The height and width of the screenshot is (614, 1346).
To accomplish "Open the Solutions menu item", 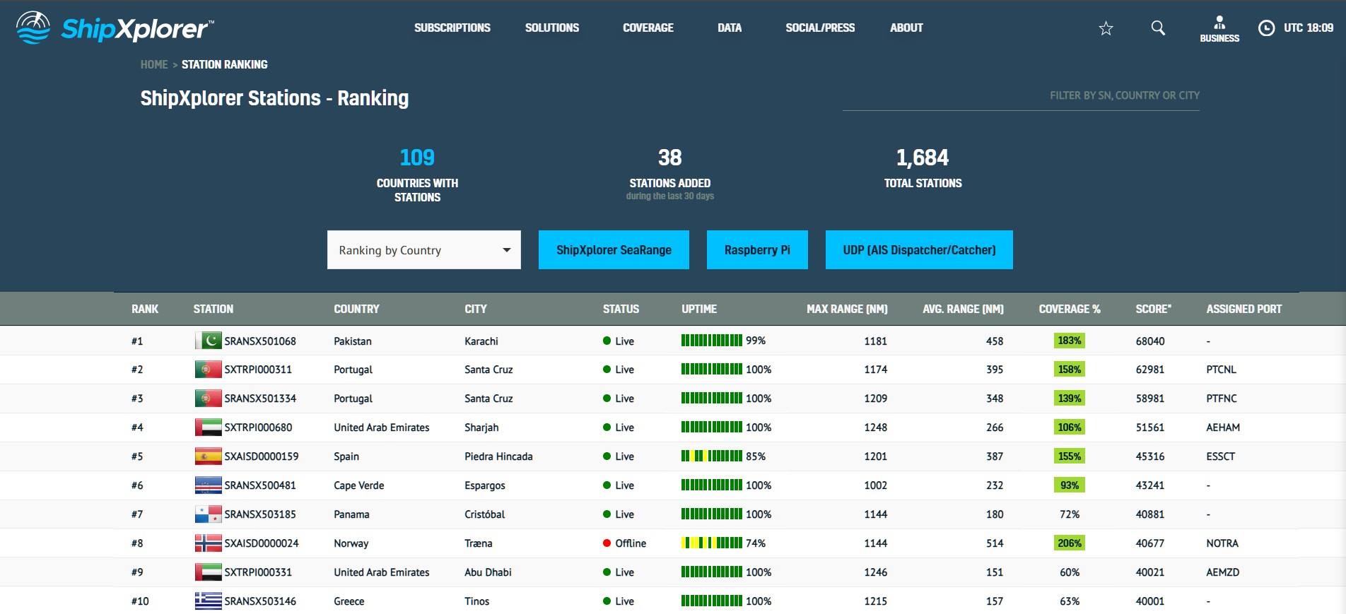I will [x=551, y=28].
